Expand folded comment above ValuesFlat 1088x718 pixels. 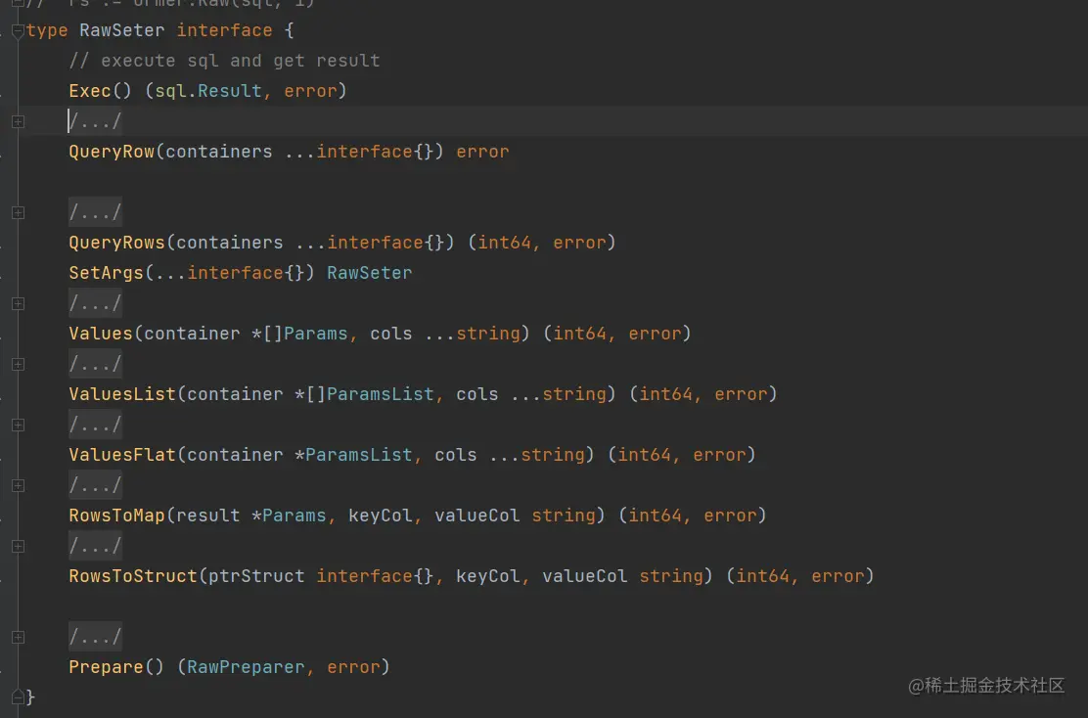coord(18,426)
